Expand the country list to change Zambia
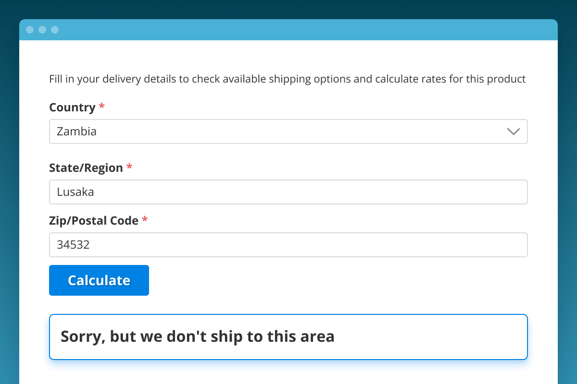Image resolution: width=577 pixels, height=384 pixels. 288,131
